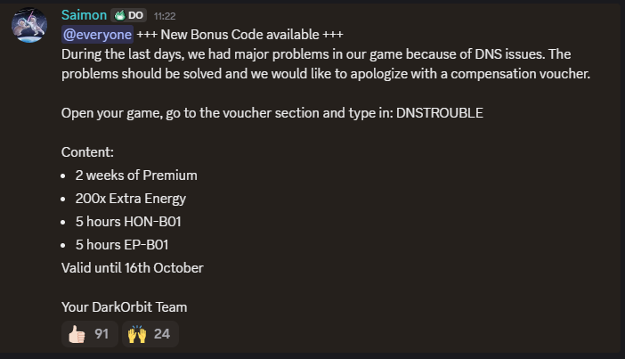Click the DO server tag label
This screenshot has height=359, width=625.
click(x=136, y=16)
